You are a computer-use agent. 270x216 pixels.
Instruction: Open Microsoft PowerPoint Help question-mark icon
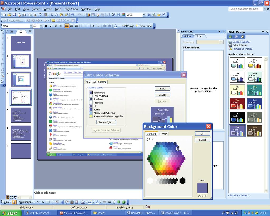coord(149,15)
